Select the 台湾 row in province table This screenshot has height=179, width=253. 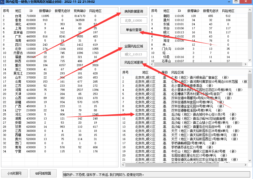pos(60,16)
